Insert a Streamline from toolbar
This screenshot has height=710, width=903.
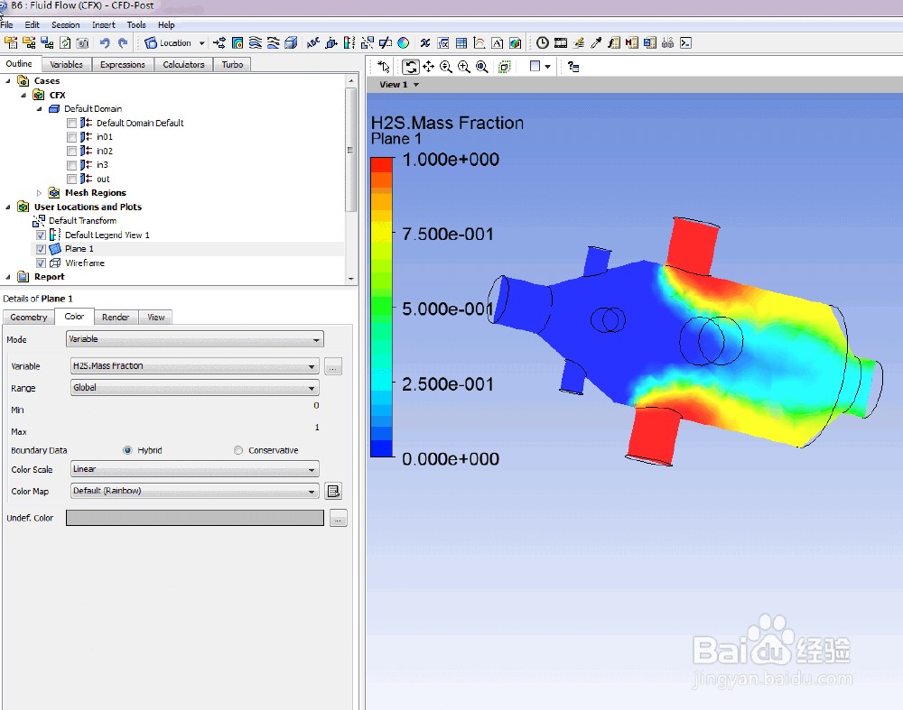click(256, 42)
